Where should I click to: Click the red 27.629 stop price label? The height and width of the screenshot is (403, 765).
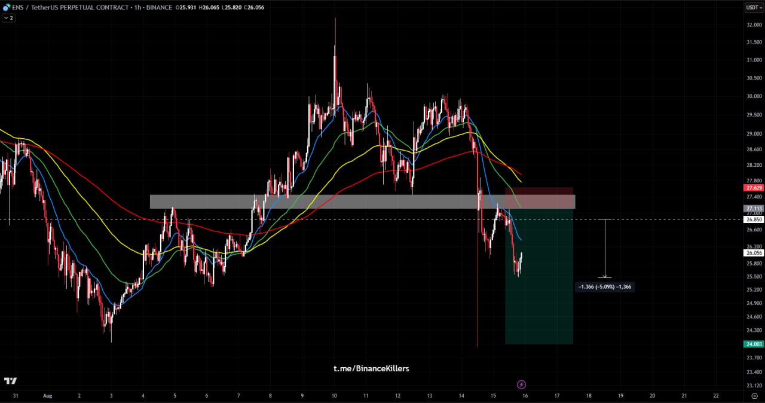click(x=753, y=188)
